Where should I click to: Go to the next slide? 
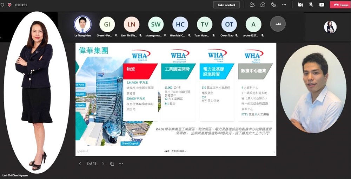point(103,164)
